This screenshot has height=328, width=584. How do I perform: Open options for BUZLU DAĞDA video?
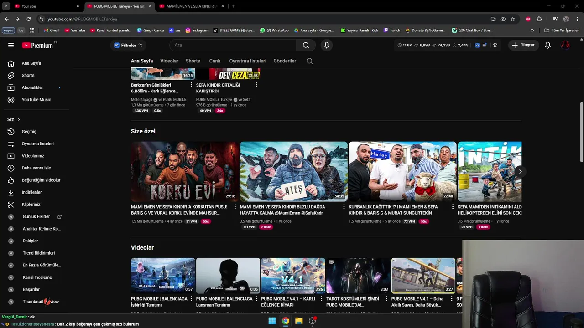[344, 207]
